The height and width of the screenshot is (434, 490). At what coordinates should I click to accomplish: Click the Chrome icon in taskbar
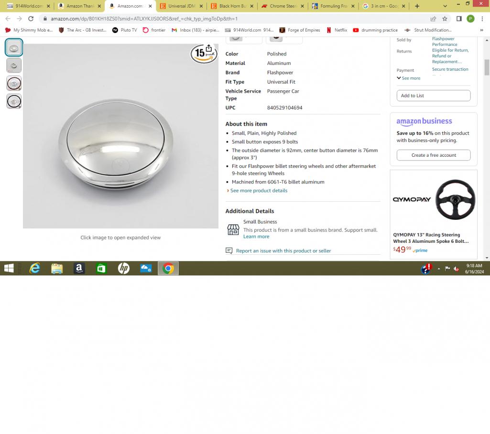point(168,268)
